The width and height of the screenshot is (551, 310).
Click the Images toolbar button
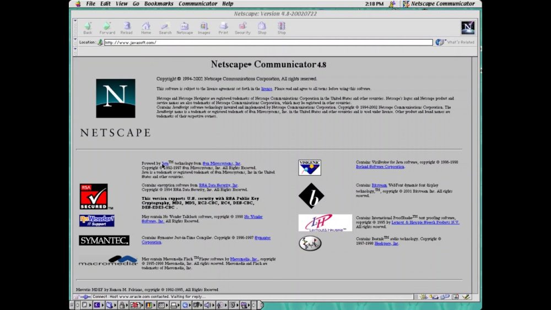point(204,28)
